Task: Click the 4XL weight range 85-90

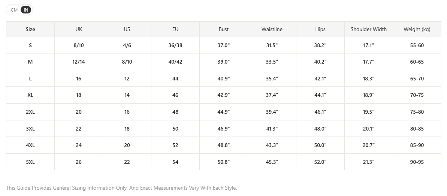Action: pyautogui.click(x=417, y=145)
